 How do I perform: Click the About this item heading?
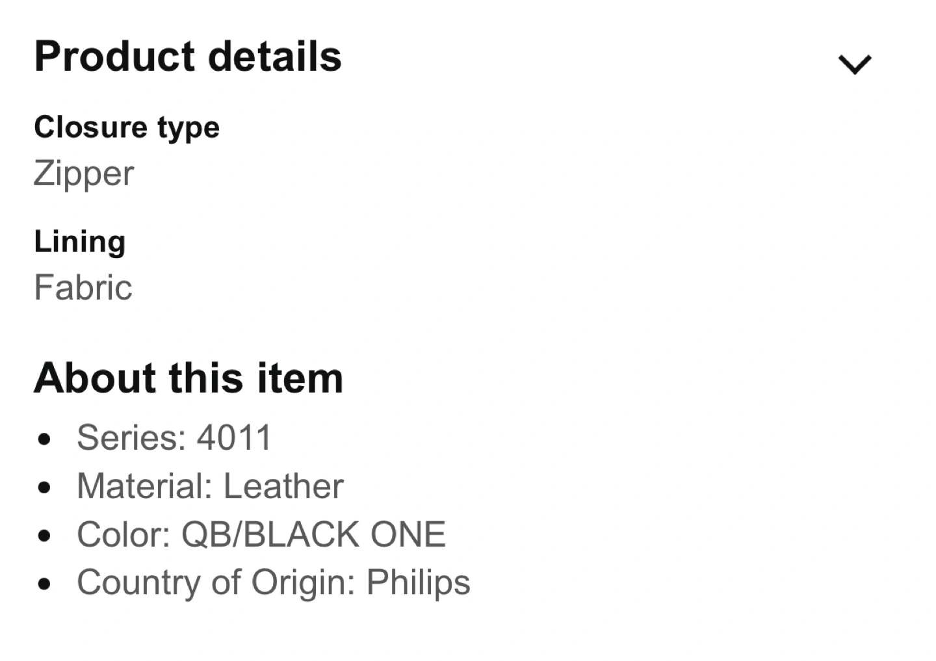coord(188,378)
